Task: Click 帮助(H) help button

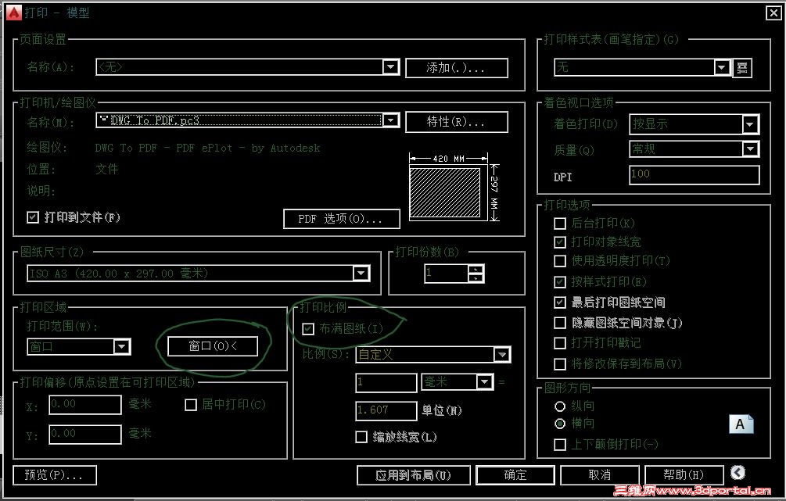Action: coord(684,475)
